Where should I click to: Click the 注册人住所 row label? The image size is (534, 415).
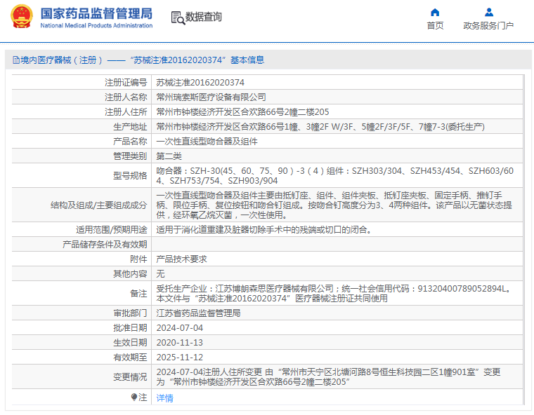(x=126, y=112)
